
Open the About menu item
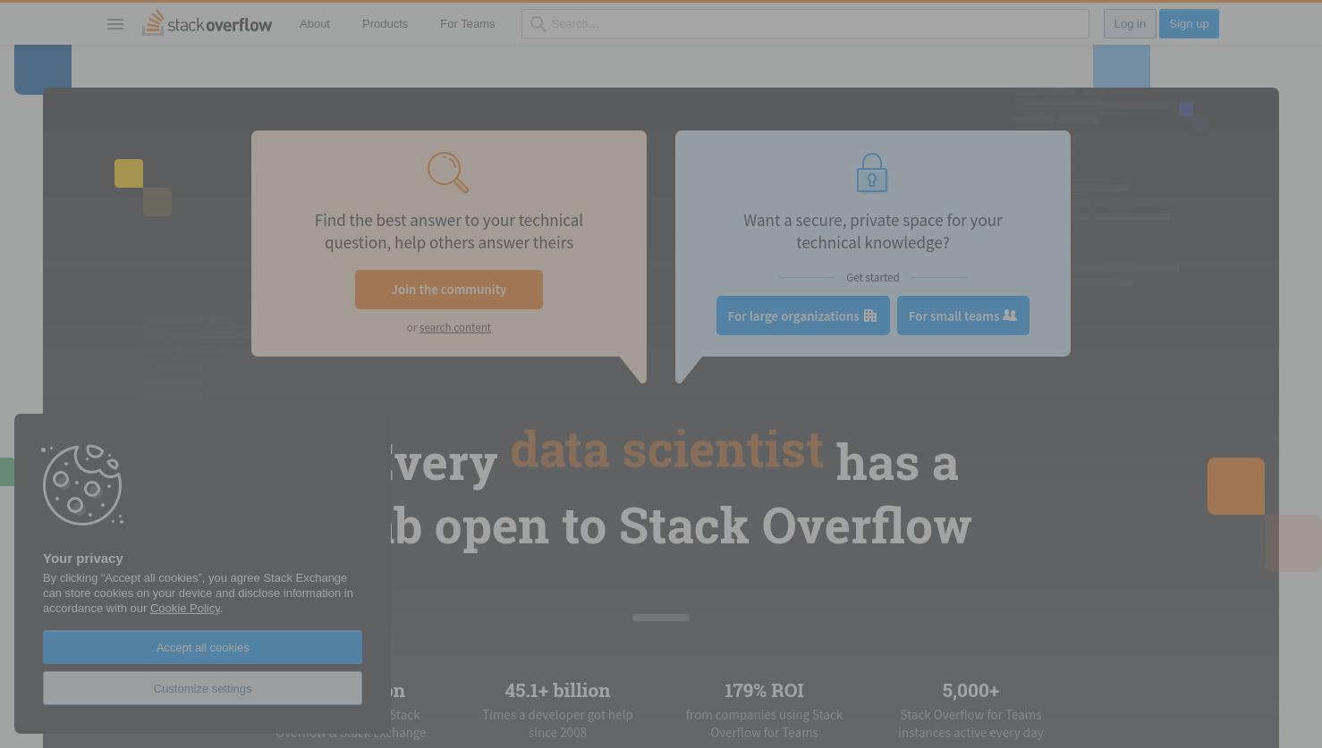click(315, 24)
